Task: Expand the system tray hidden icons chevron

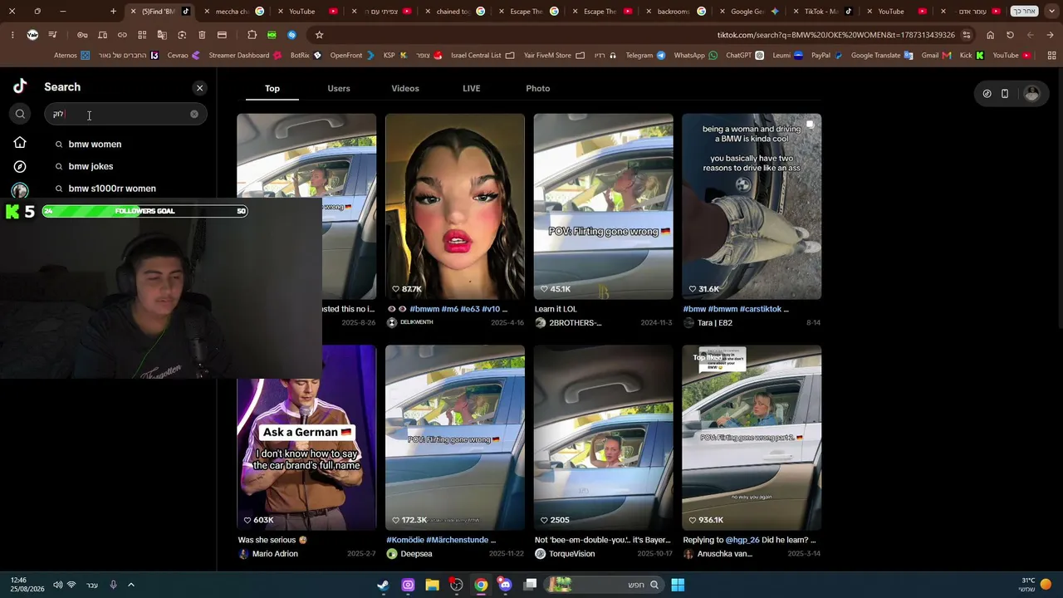Action: point(131,585)
